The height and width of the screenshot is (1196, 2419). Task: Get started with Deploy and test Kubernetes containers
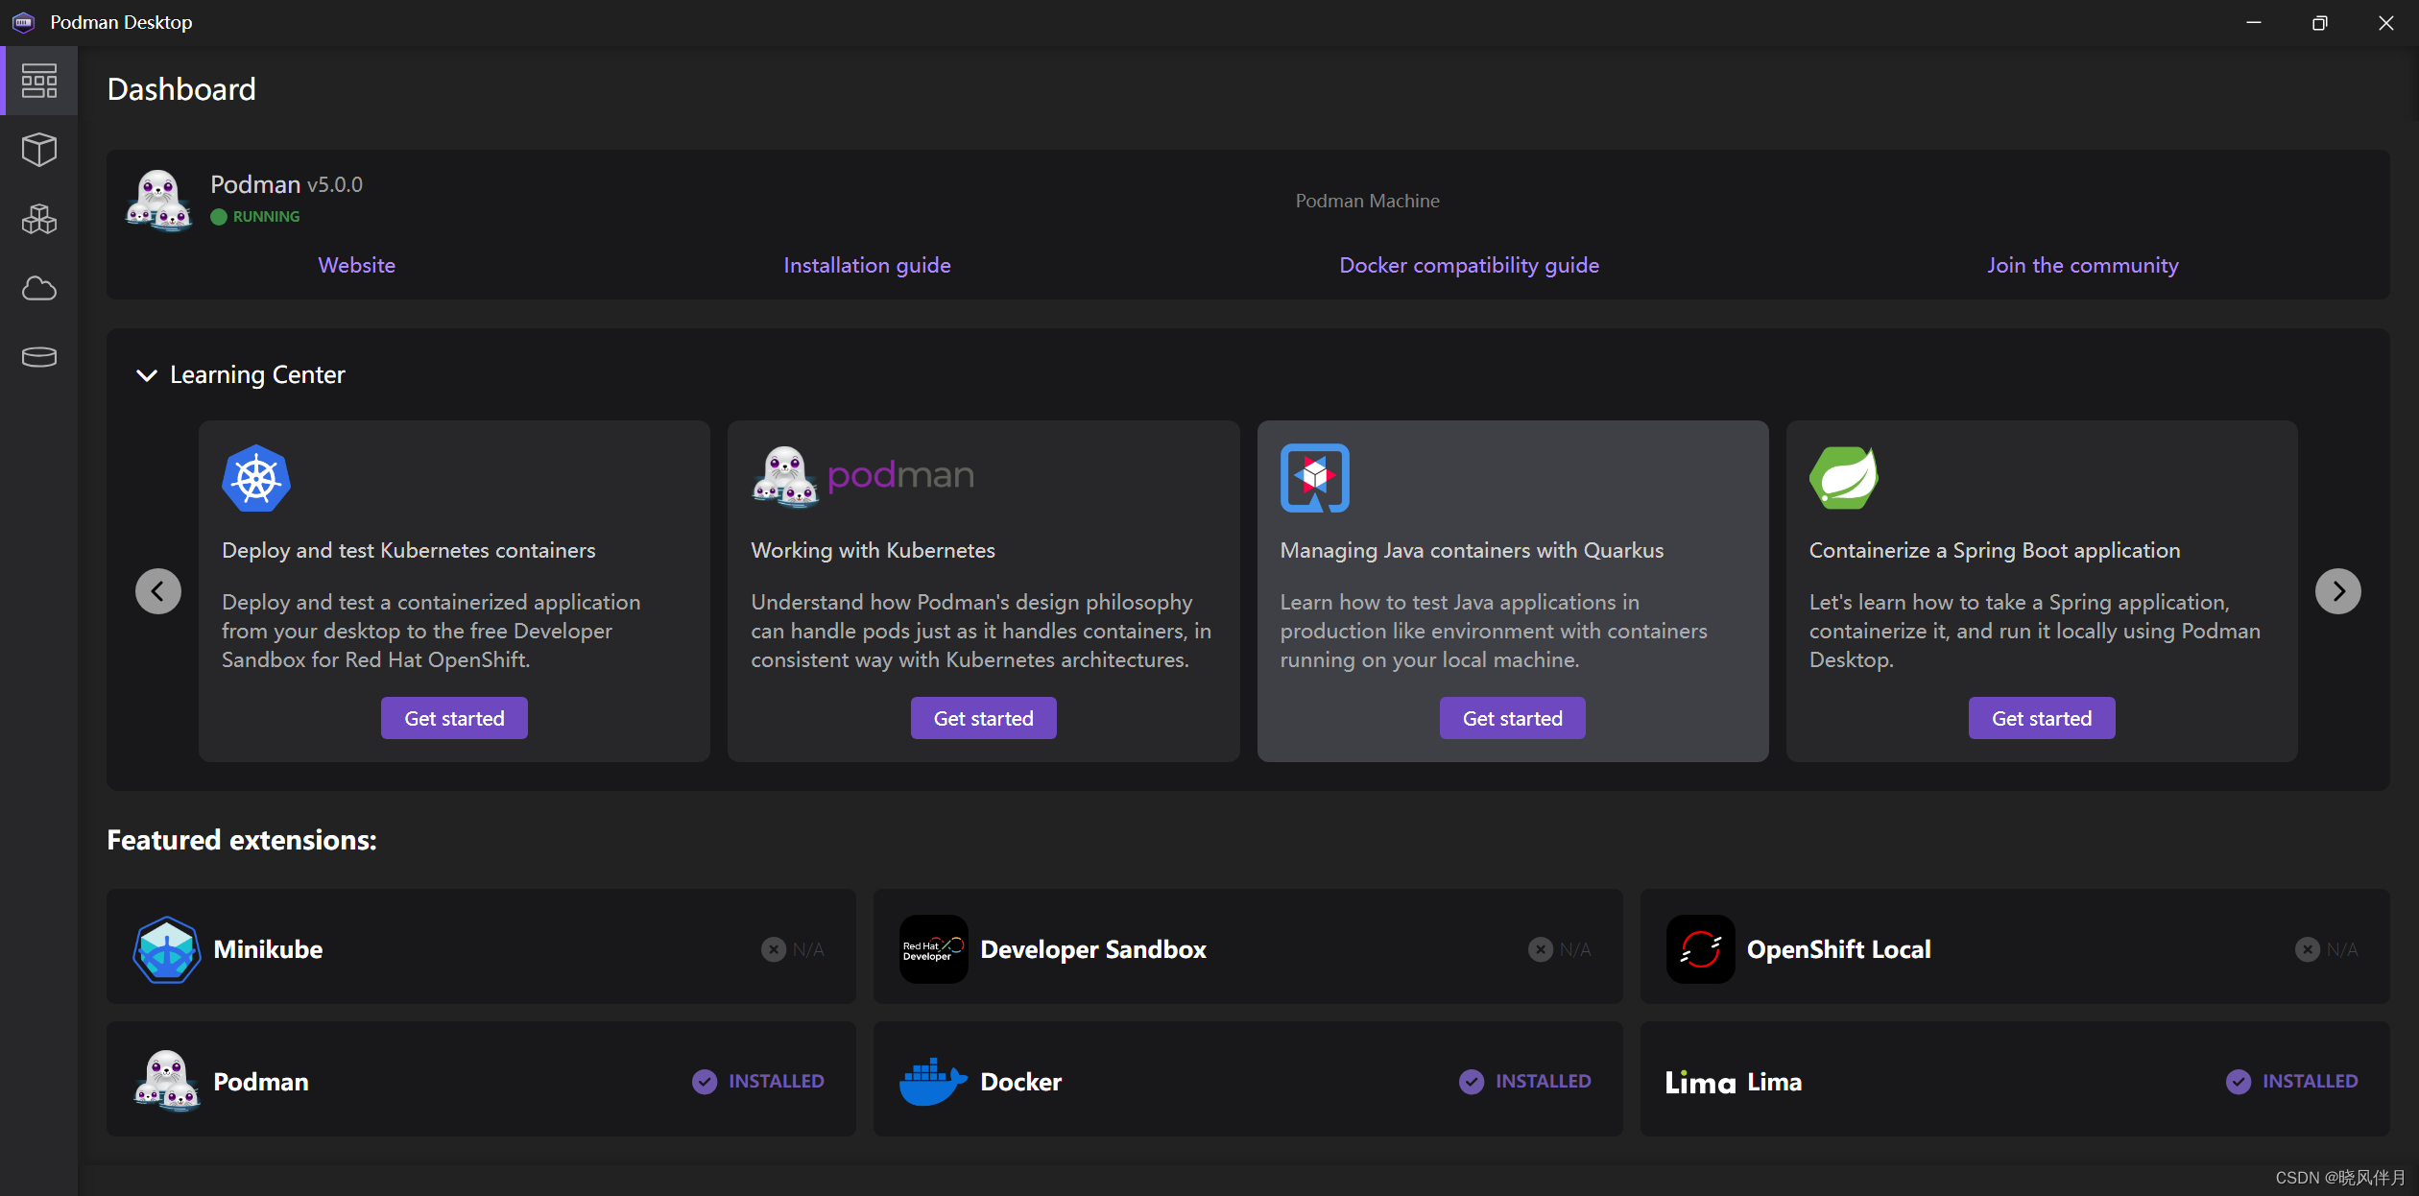pos(454,718)
